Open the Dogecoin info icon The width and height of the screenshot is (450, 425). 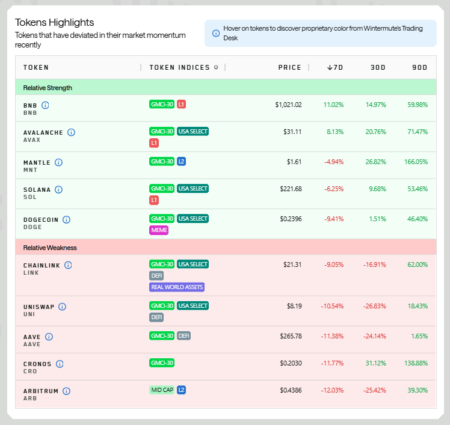(66, 219)
